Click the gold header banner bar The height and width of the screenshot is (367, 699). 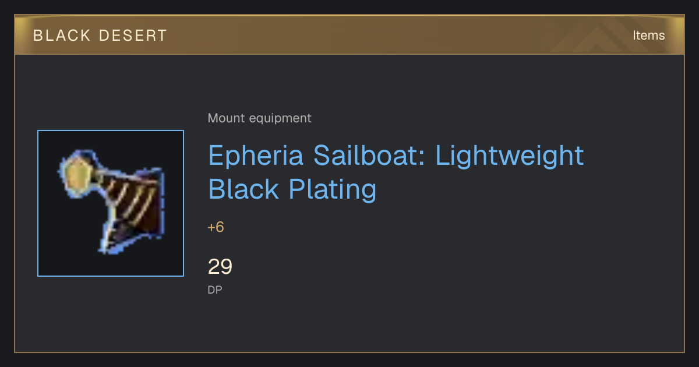coord(349,36)
